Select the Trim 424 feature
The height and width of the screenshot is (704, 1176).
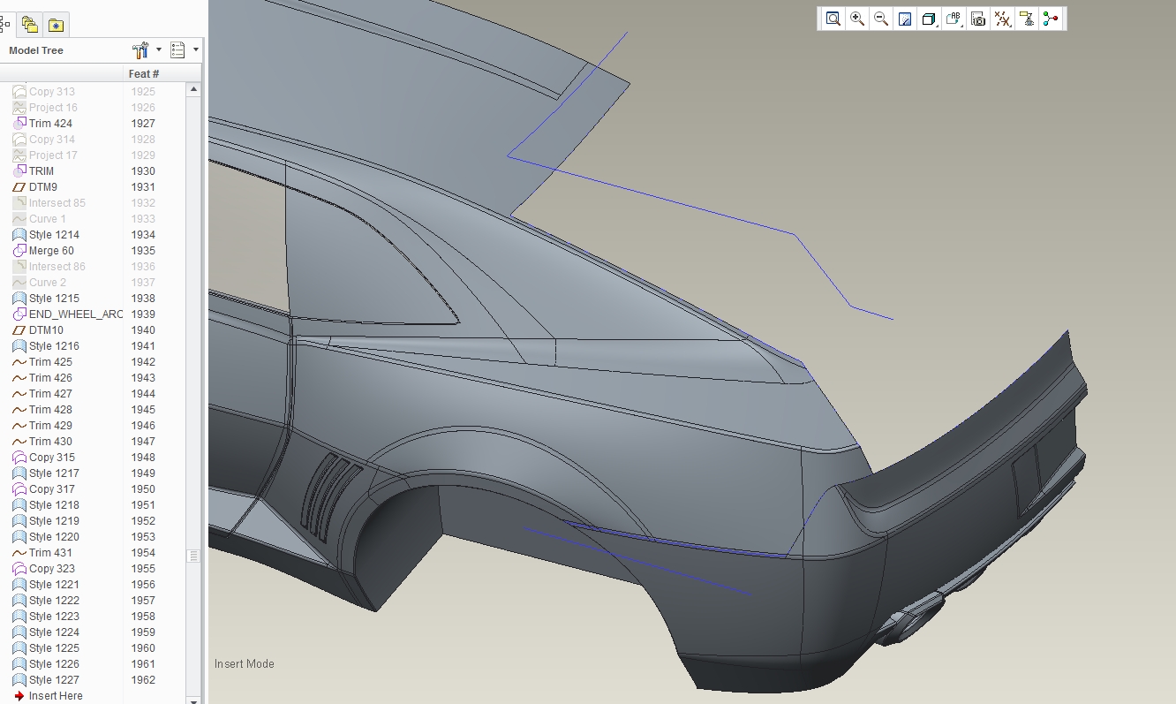click(50, 124)
